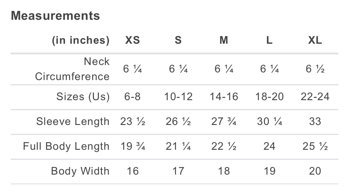349x187 pixels.
Task: Click the Measurements heading
Action: [x=55, y=16]
